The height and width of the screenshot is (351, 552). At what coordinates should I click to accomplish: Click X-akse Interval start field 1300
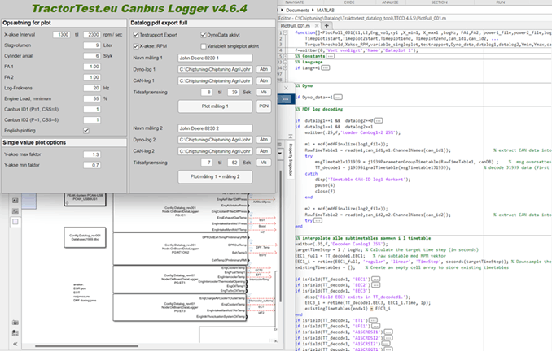(x=62, y=34)
